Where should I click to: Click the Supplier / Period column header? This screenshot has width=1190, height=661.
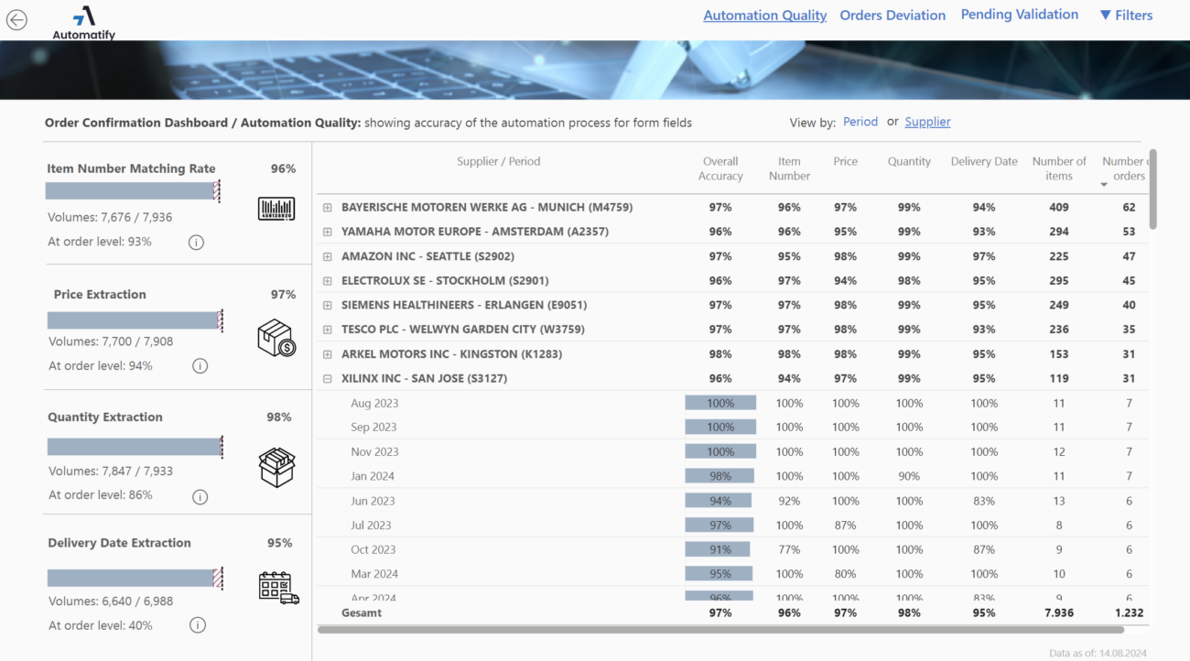coord(499,161)
